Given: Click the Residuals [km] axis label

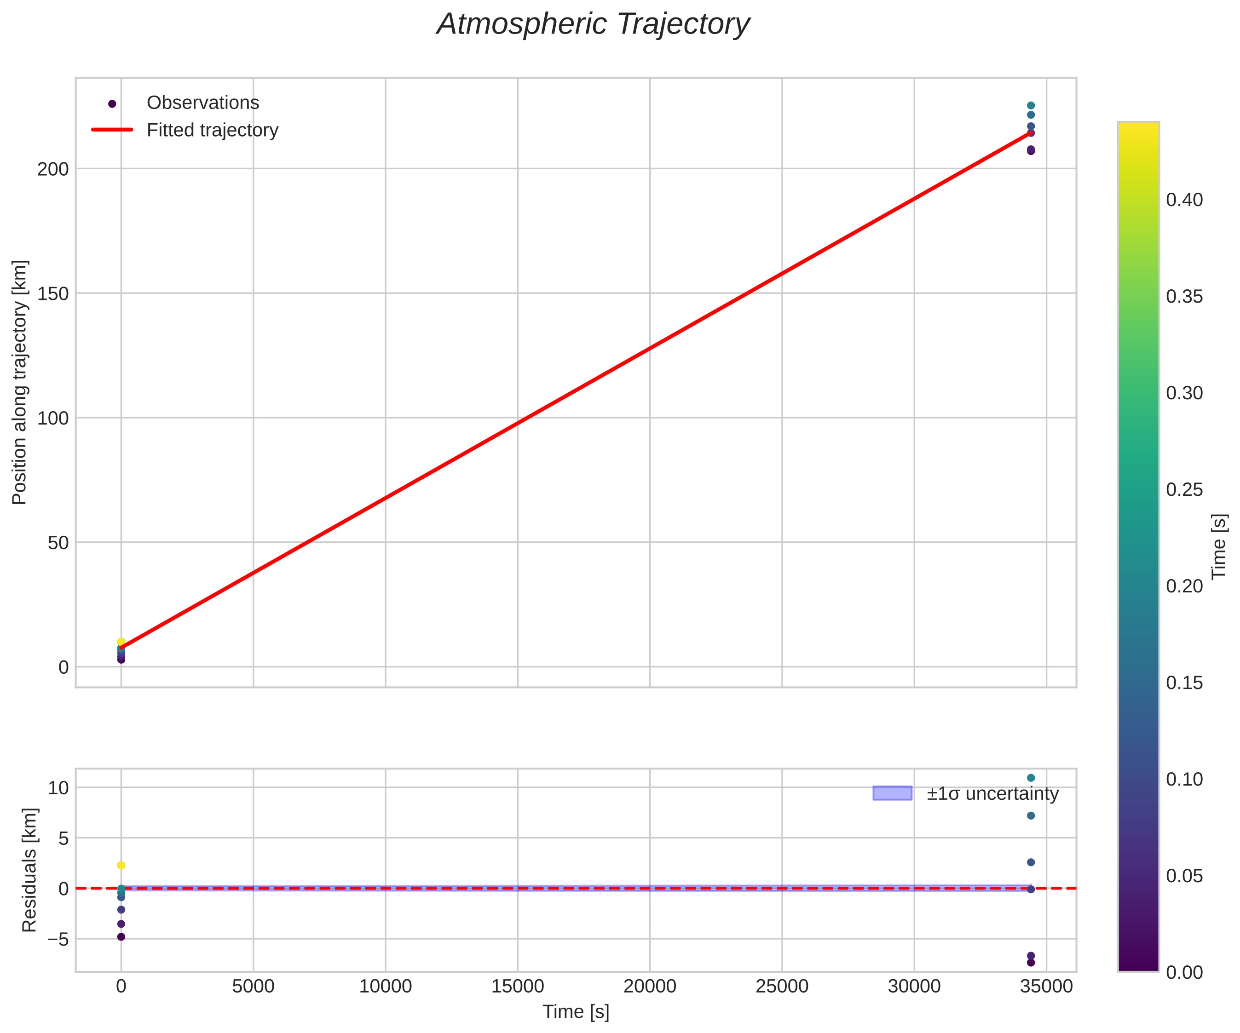Looking at the screenshot, I should point(29,870).
